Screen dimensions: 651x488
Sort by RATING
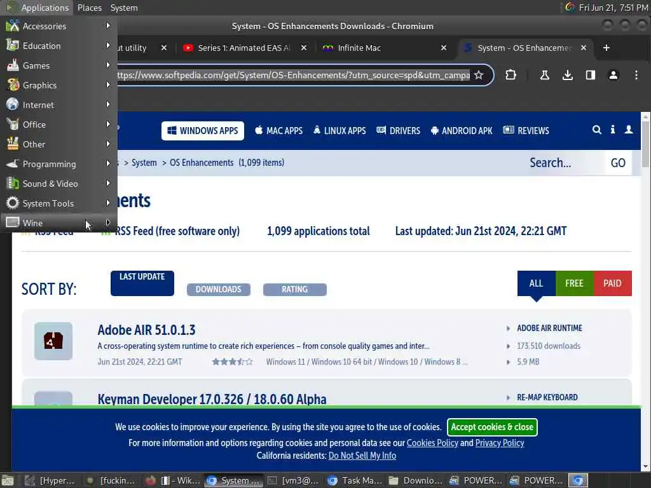pos(295,289)
